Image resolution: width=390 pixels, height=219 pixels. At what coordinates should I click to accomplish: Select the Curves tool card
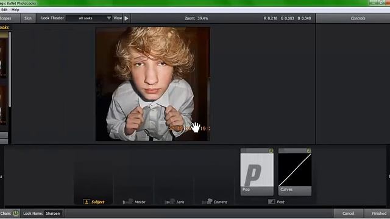[x=295, y=172]
